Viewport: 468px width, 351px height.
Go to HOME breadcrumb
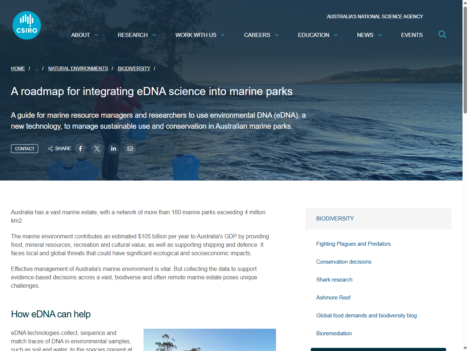pyautogui.click(x=18, y=68)
